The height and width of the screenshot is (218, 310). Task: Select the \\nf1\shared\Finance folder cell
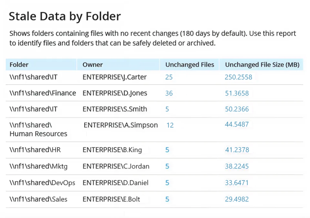pos(43,93)
